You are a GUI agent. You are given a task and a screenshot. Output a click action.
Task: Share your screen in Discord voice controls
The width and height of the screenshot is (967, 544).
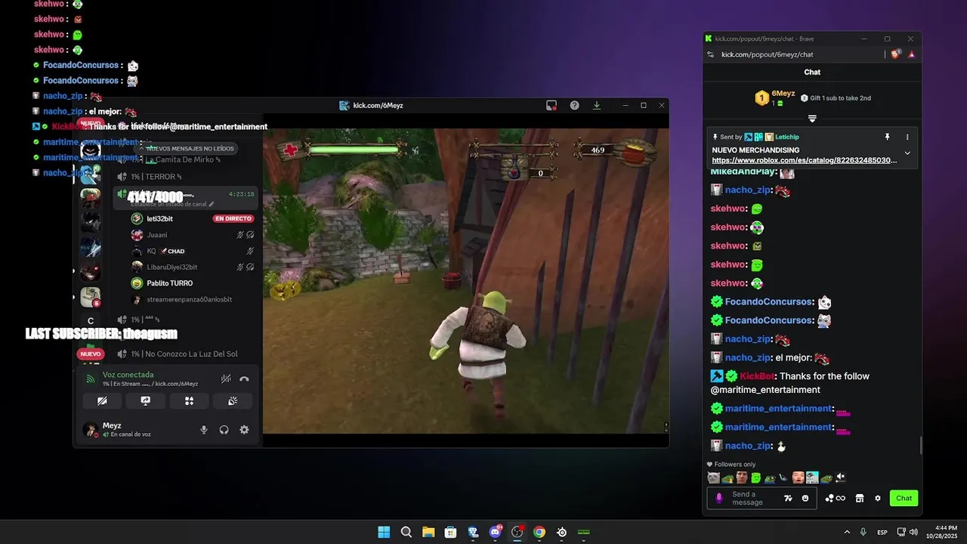click(x=146, y=401)
